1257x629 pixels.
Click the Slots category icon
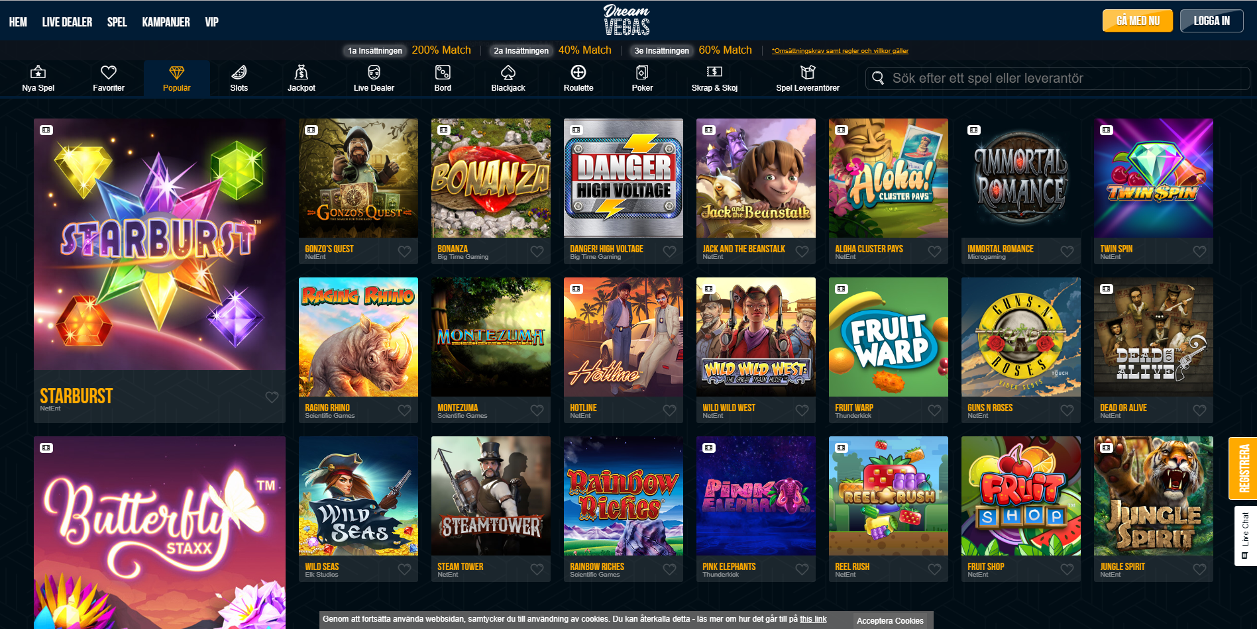[x=239, y=72]
